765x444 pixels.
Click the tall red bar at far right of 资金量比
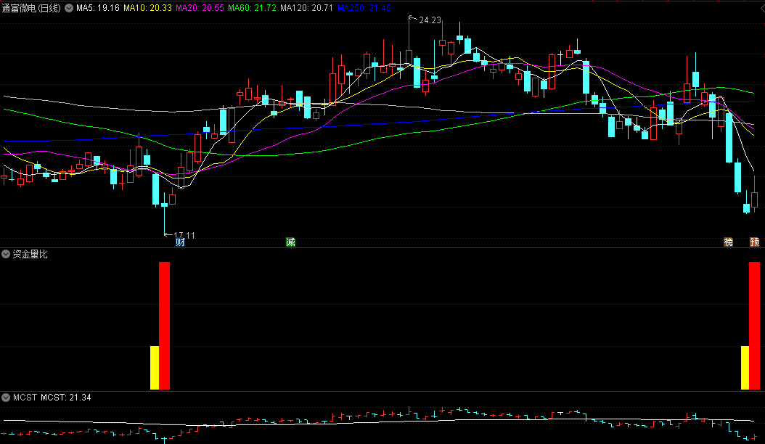[754, 326]
